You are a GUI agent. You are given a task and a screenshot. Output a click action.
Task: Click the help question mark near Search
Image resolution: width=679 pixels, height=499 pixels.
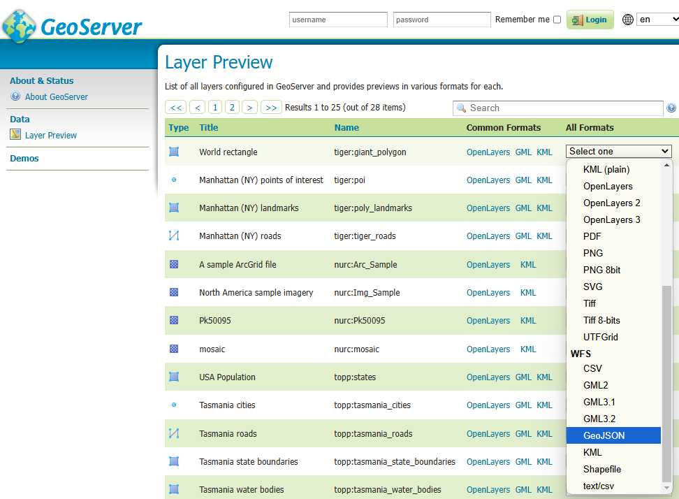[x=671, y=108]
